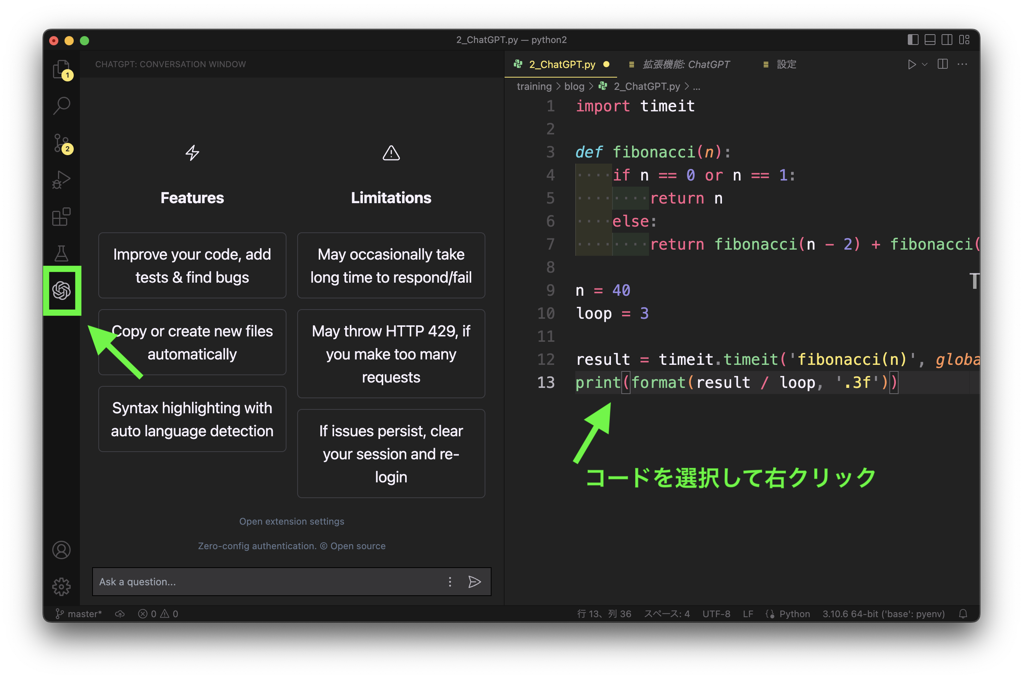The height and width of the screenshot is (679, 1023).
Task: Open Source Control view with badge 2
Action: [61, 143]
